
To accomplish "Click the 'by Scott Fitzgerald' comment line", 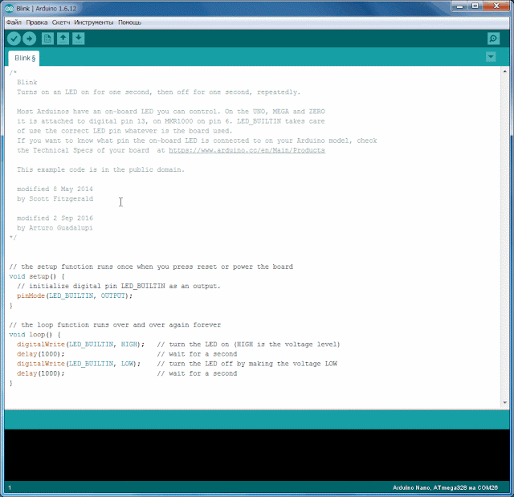I will 55,199.
